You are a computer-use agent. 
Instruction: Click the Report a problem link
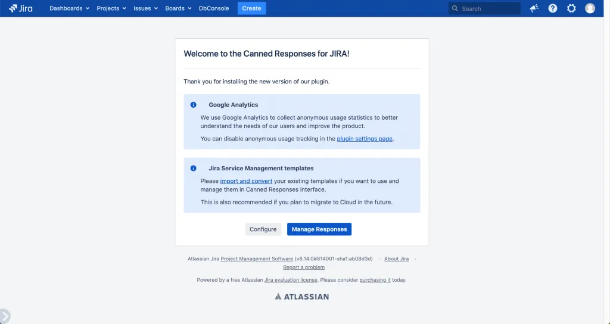pos(304,267)
